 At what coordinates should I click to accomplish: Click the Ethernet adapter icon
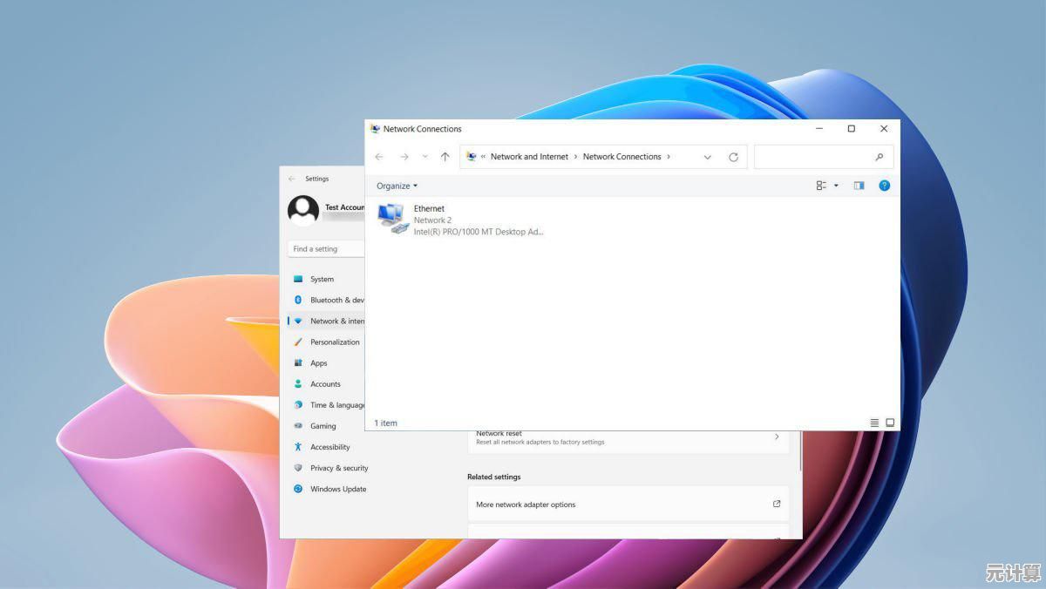pyautogui.click(x=393, y=218)
